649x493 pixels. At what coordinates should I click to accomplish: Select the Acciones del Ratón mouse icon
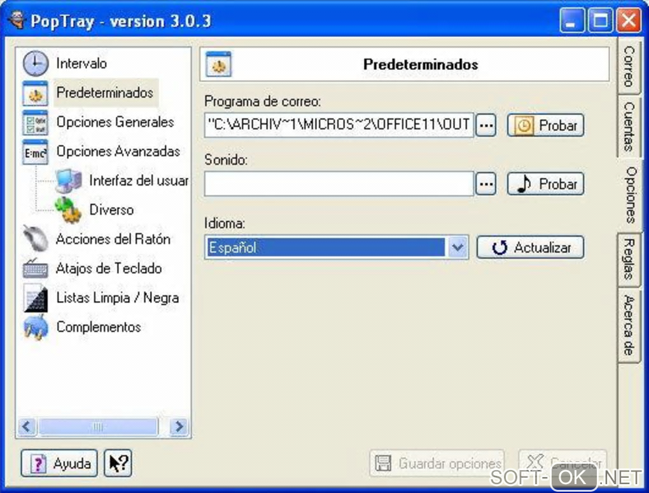coord(35,239)
